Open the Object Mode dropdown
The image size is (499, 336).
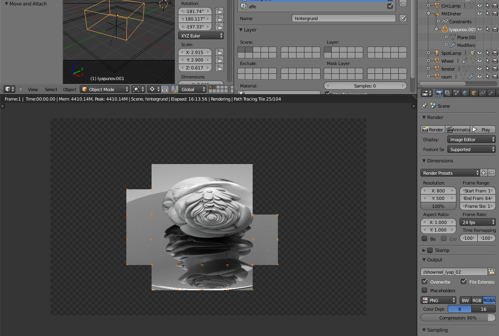105,89
